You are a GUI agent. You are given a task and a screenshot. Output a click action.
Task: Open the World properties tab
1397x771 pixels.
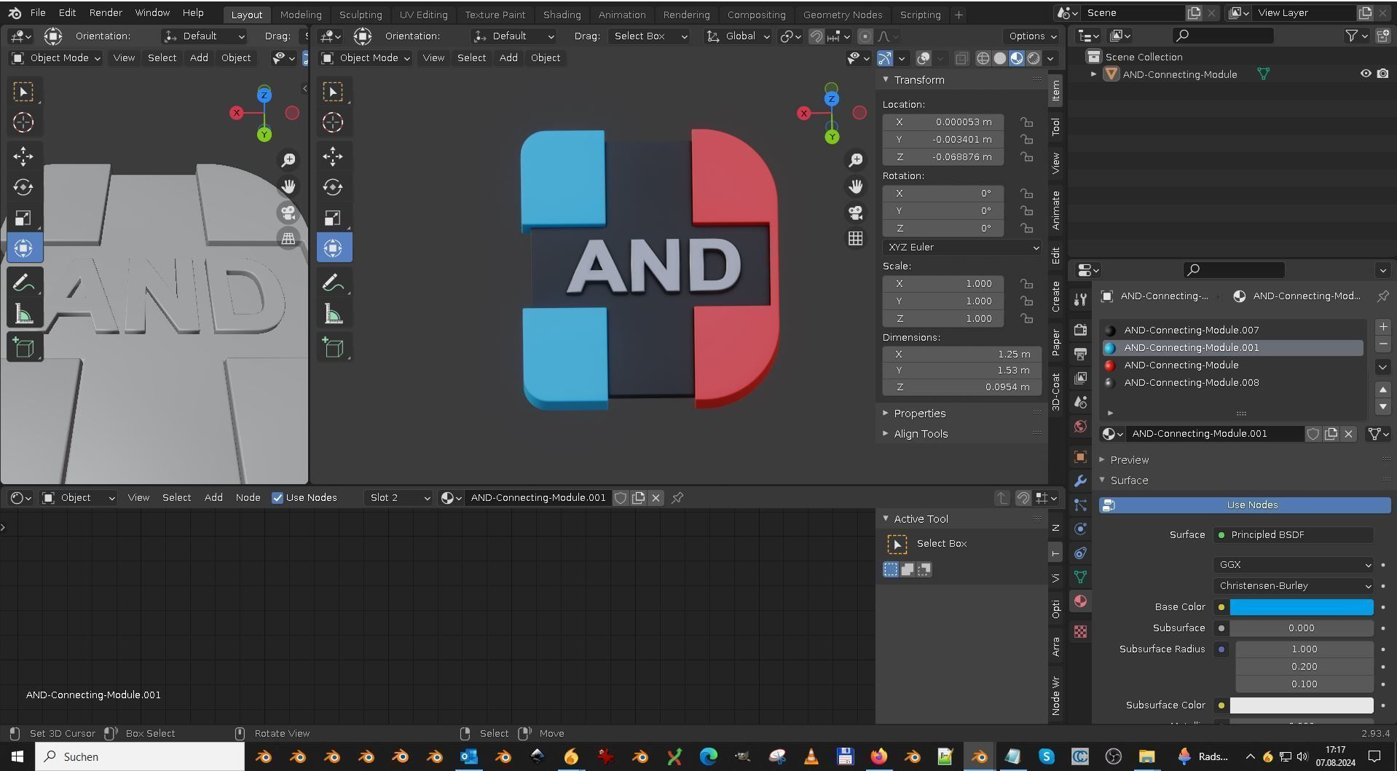pos(1080,426)
